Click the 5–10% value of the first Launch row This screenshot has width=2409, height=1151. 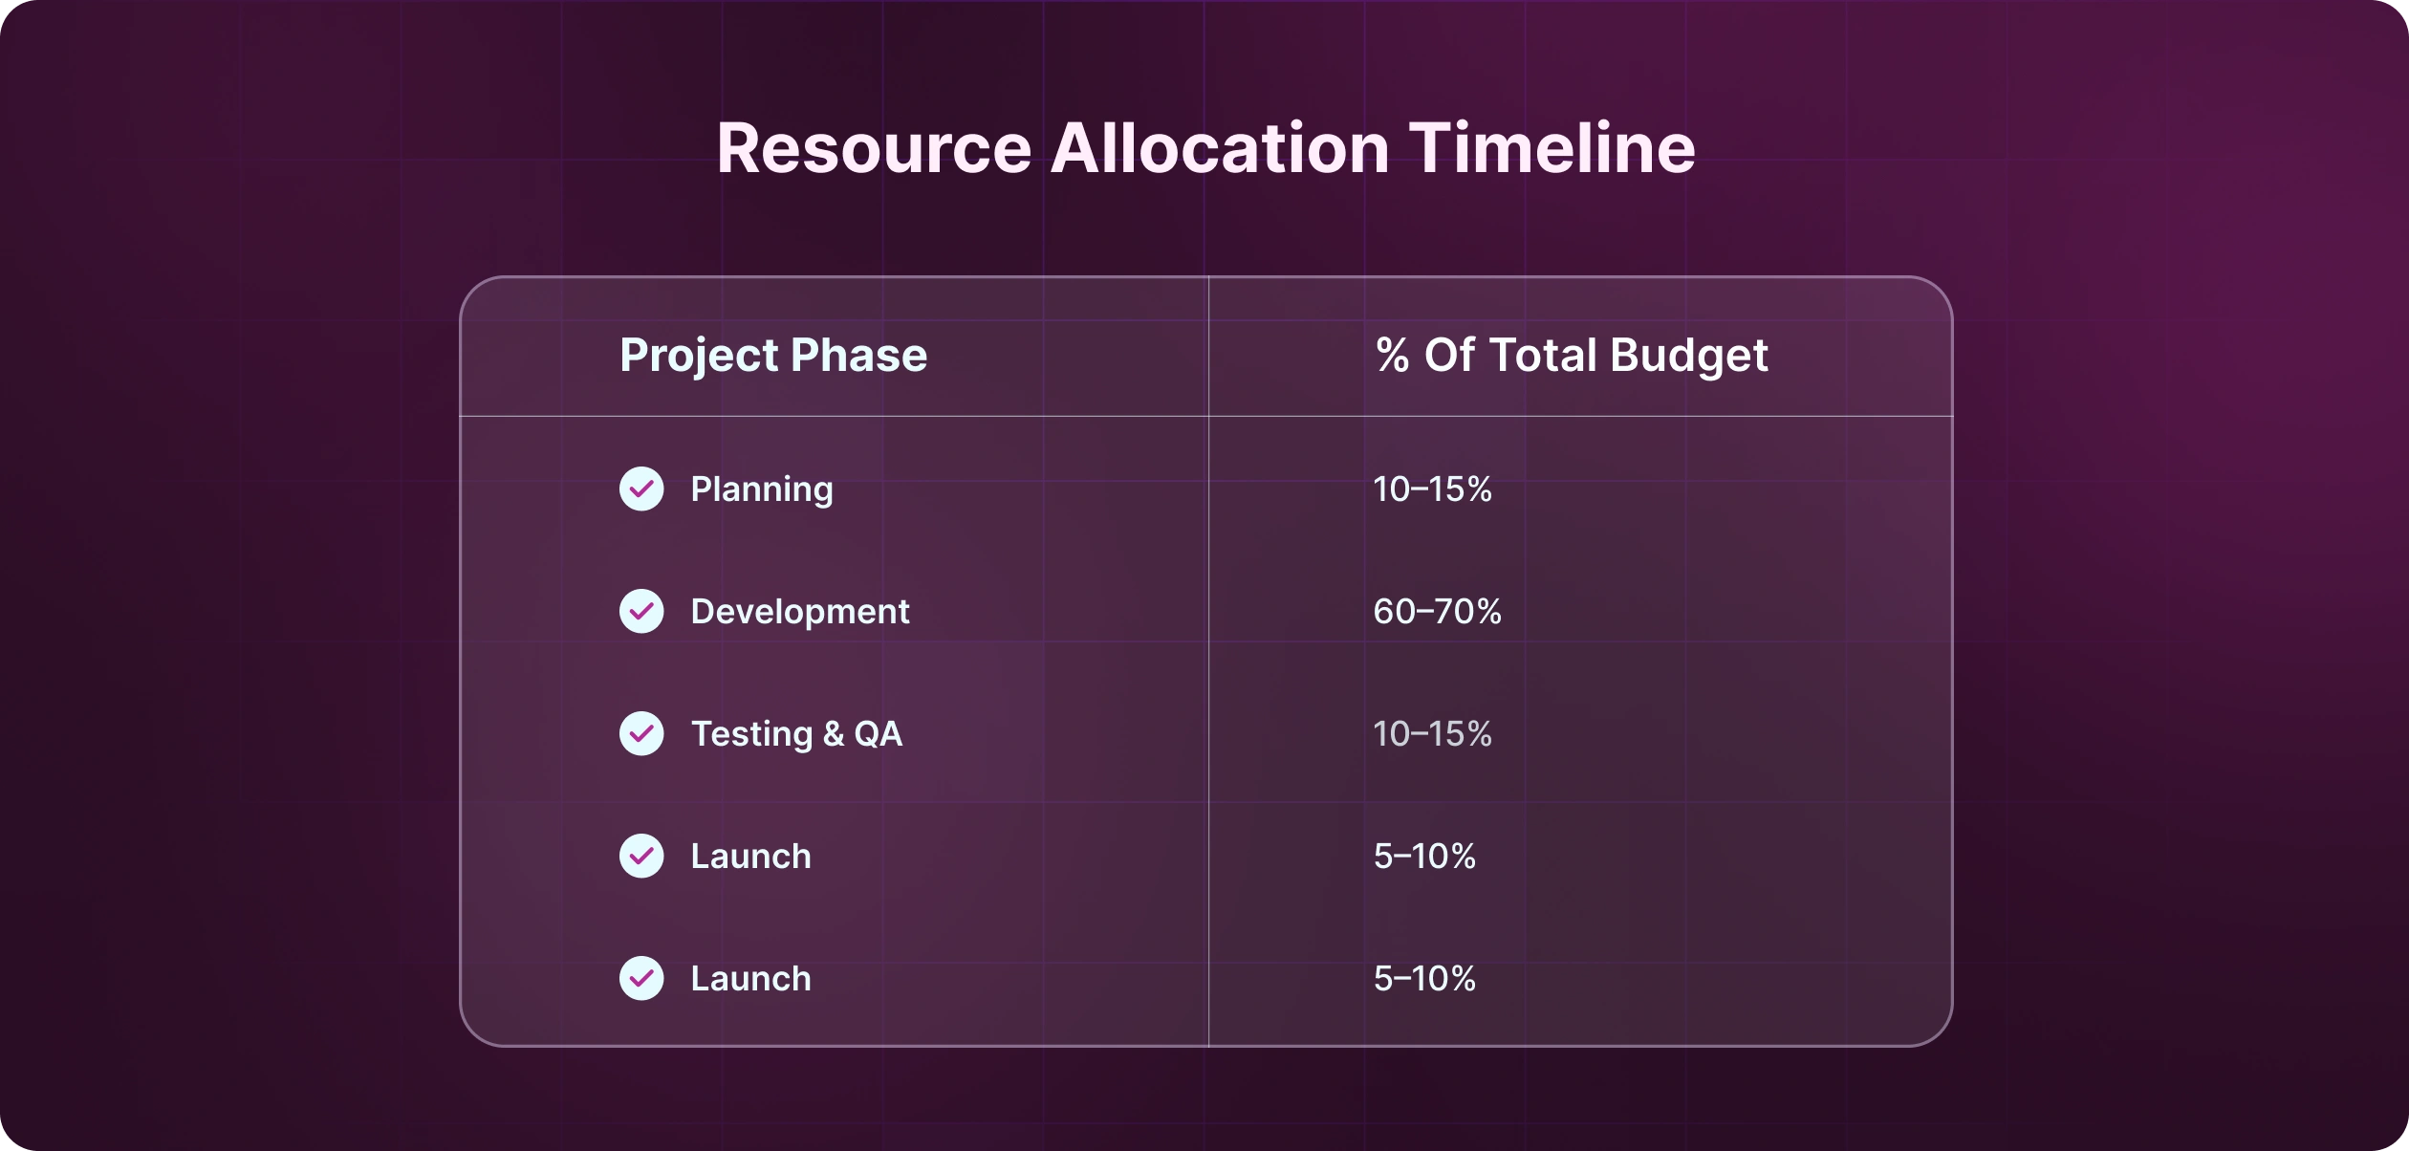(1424, 857)
